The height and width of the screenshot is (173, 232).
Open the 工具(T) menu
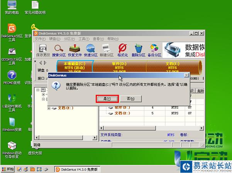click(84, 39)
